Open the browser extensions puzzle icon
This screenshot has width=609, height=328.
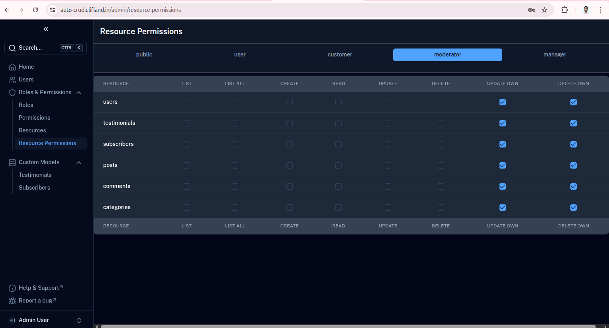[564, 10]
